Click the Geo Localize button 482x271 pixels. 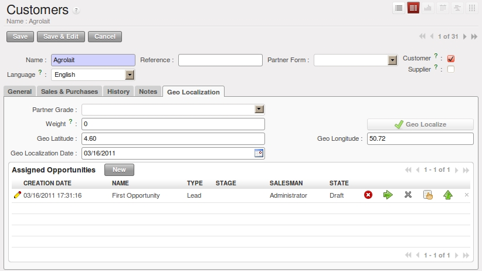click(x=420, y=124)
